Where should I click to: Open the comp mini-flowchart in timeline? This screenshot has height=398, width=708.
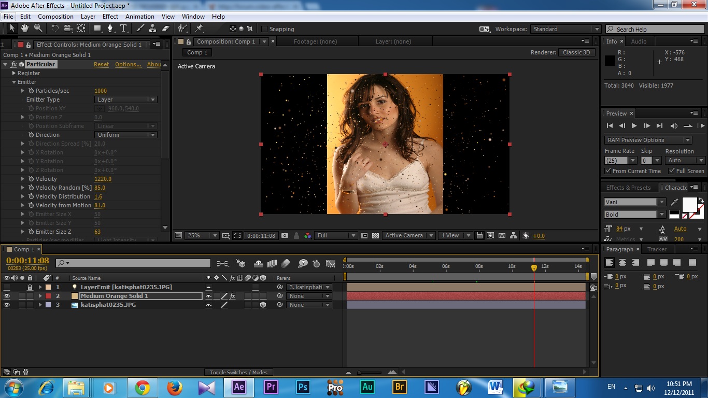pyautogui.click(x=223, y=264)
